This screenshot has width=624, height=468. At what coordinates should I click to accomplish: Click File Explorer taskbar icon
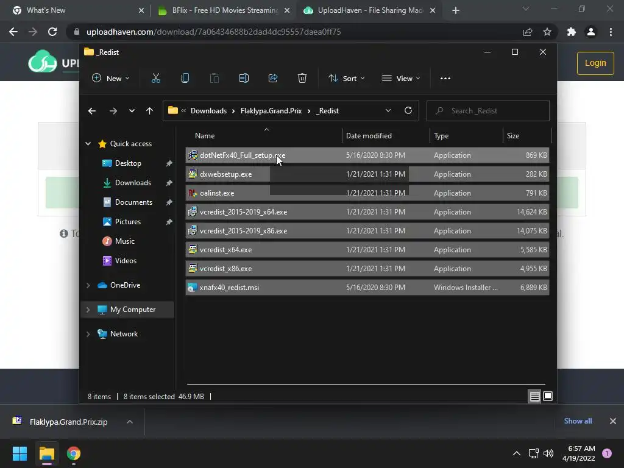[46, 453]
